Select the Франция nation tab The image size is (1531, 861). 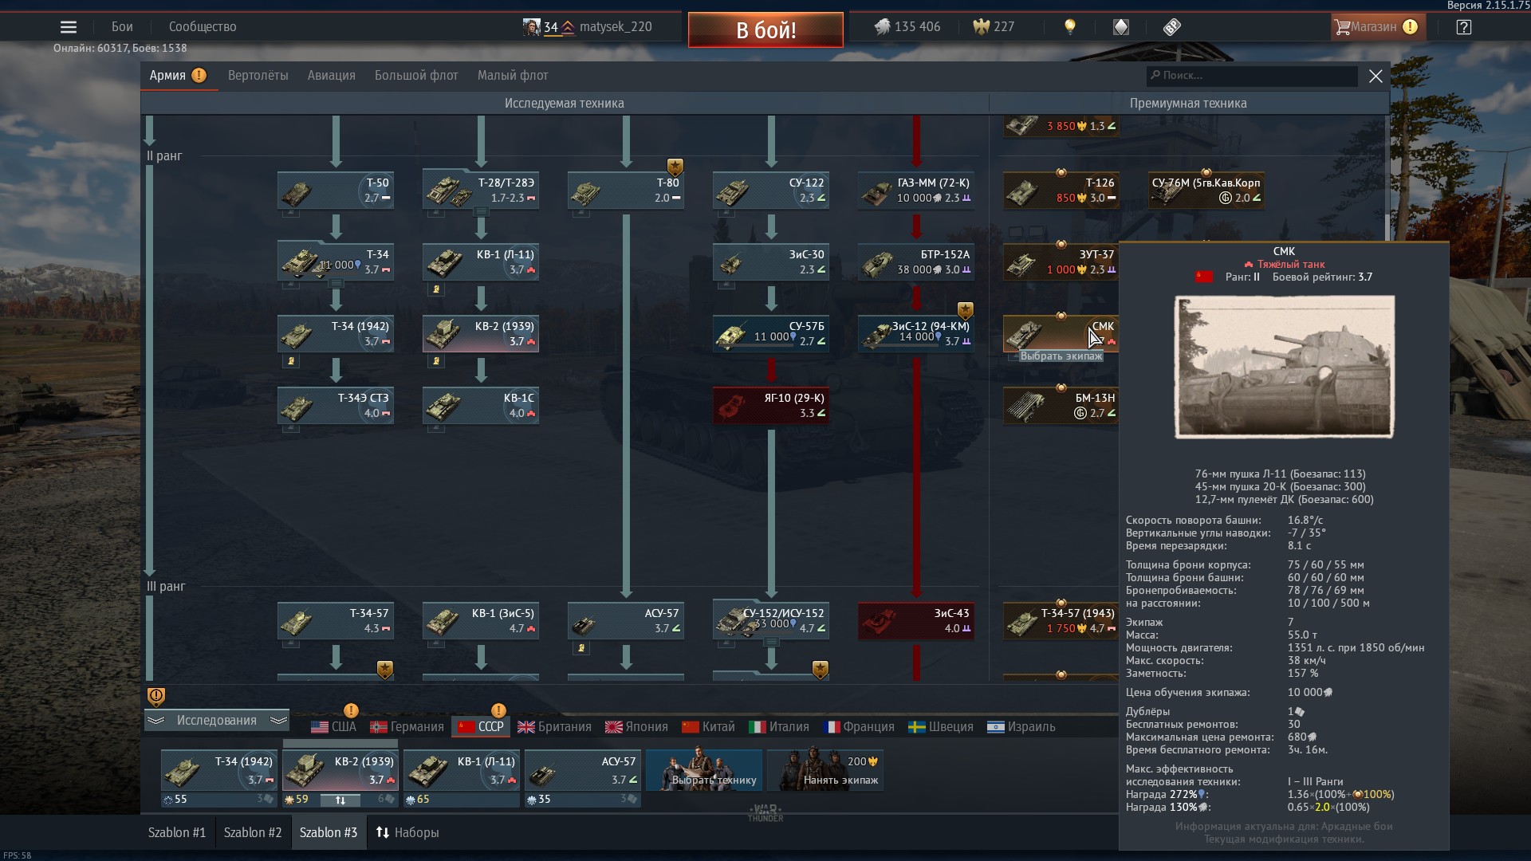point(859,727)
